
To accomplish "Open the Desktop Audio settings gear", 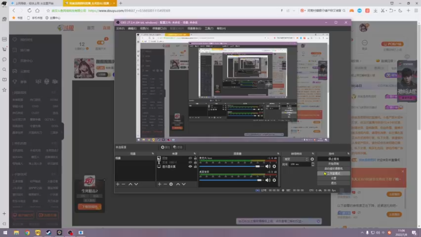I will coord(274,180).
